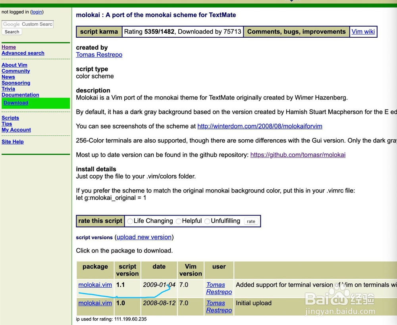Image resolution: width=397 pixels, height=325 pixels.
Task: Open the Vim wiki link
Action: click(363, 32)
